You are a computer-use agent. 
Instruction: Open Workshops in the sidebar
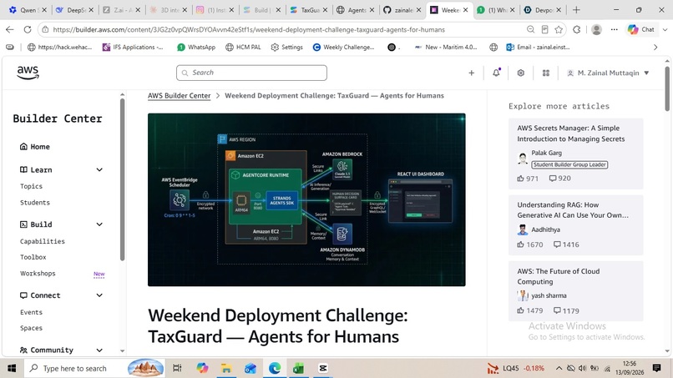click(38, 274)
